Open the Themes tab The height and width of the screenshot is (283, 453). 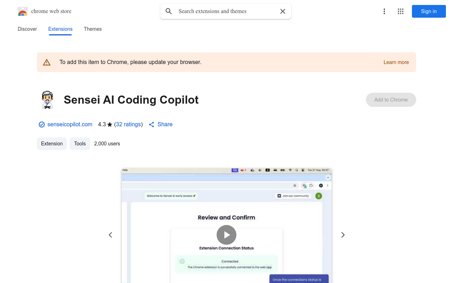pyautogui.click(x=93, y=29)
